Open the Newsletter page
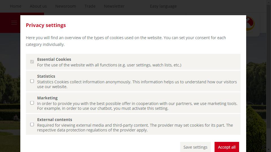This screenshot has width=271, height=152. tap(114, 6)
